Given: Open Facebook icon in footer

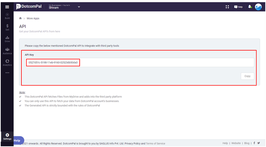Looking at the screenshot, I should [x=254, y=143].
